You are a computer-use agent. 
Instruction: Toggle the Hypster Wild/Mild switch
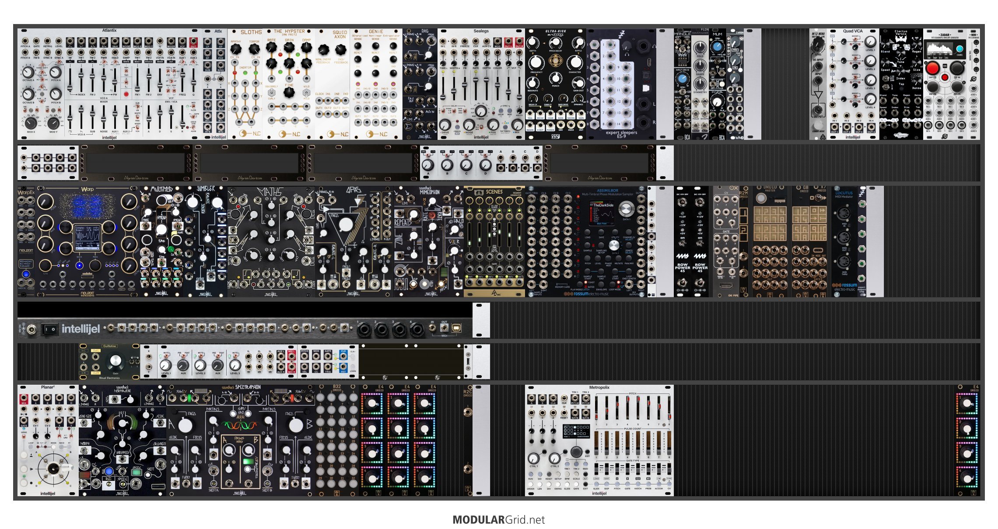coord(306,93)
